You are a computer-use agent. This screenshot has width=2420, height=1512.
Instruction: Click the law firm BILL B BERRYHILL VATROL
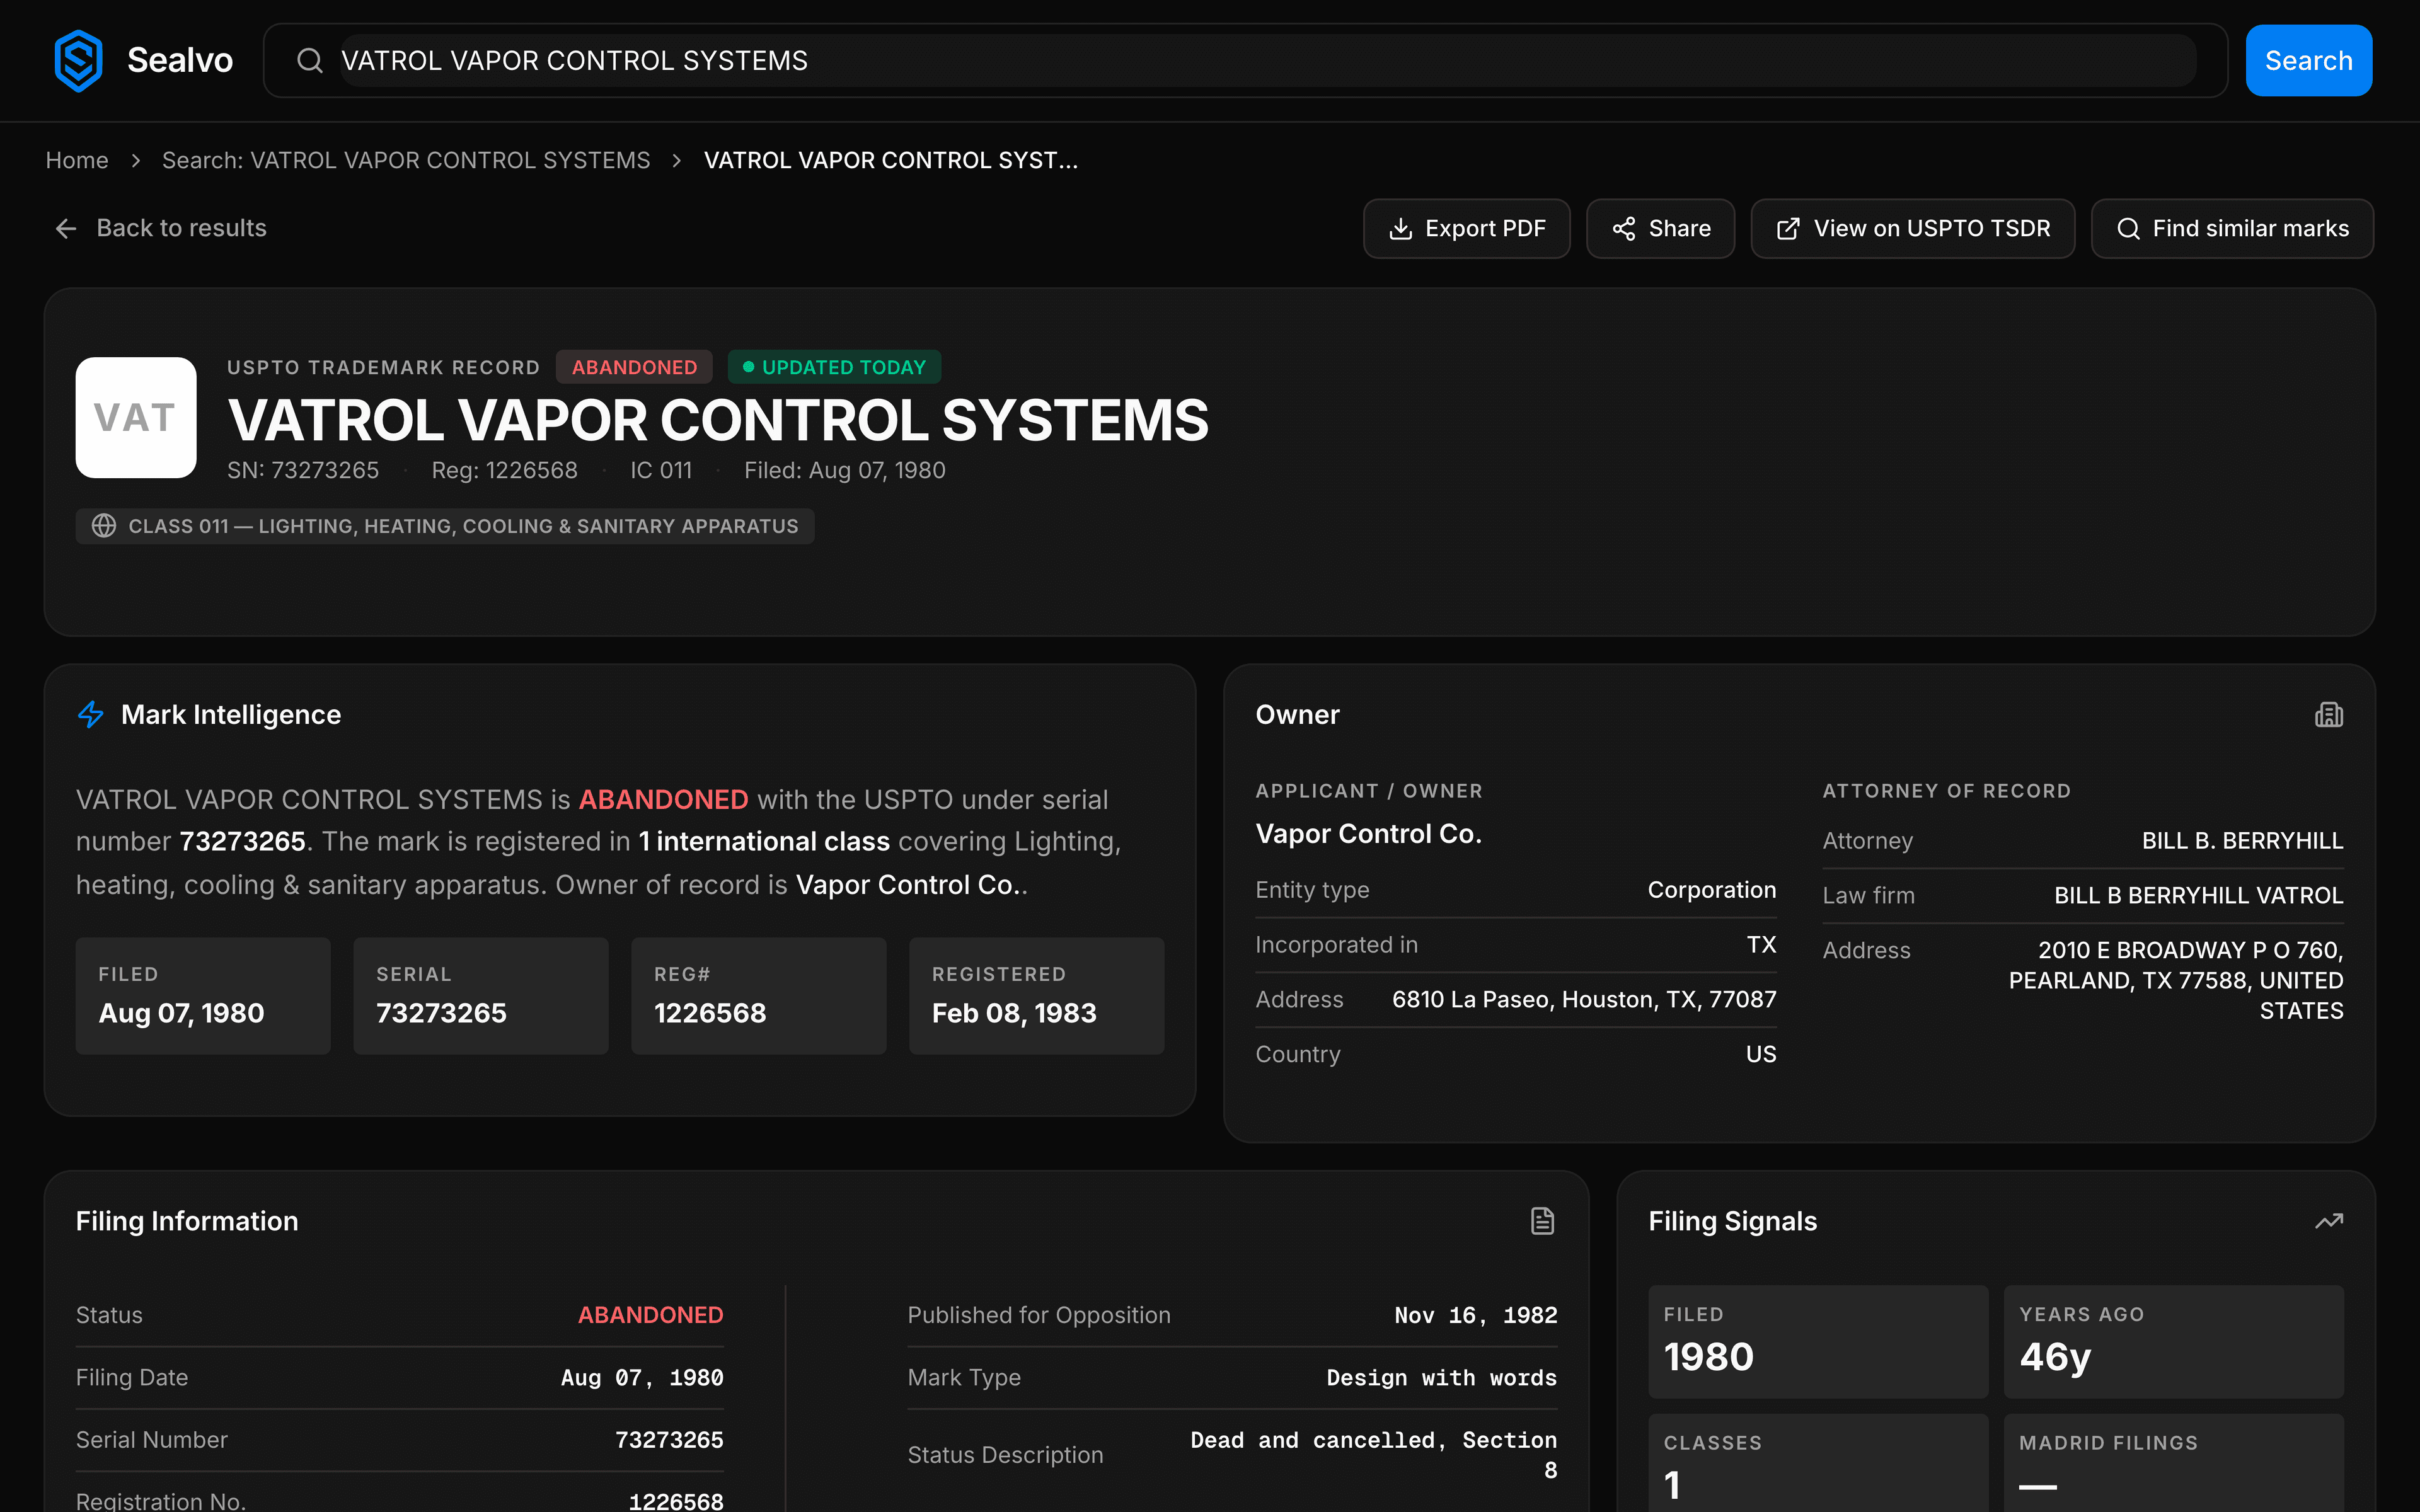point(2199,896)
